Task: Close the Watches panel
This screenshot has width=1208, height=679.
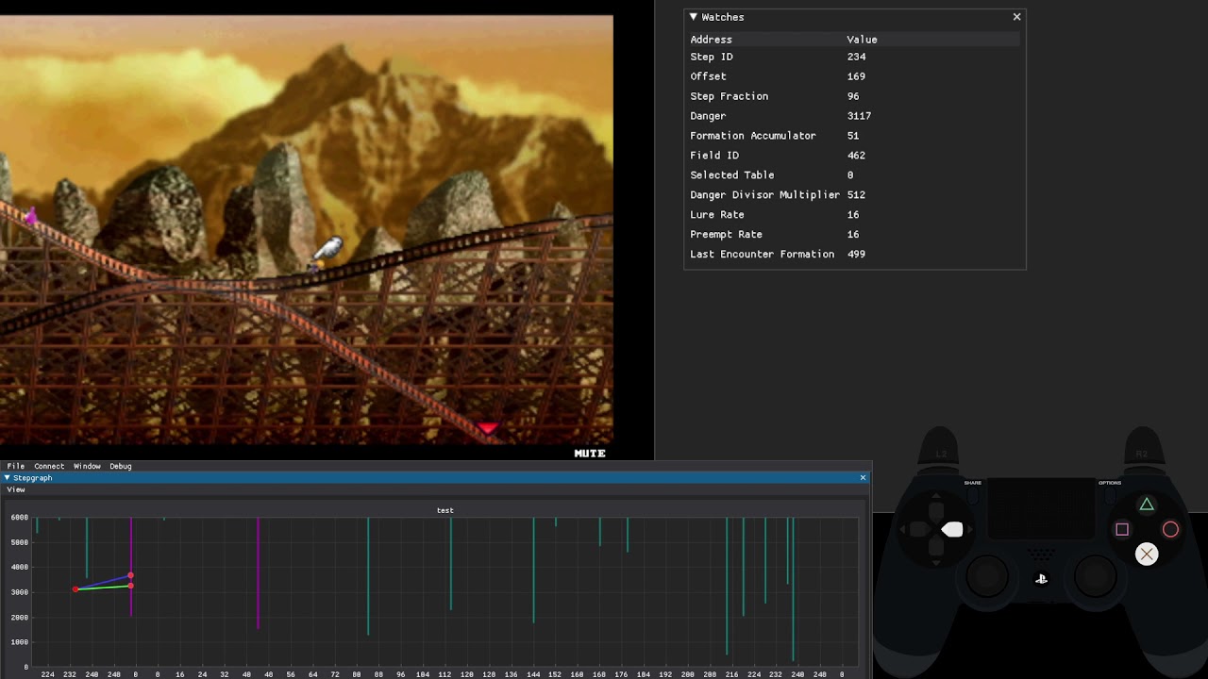Action: point(1016,17)
